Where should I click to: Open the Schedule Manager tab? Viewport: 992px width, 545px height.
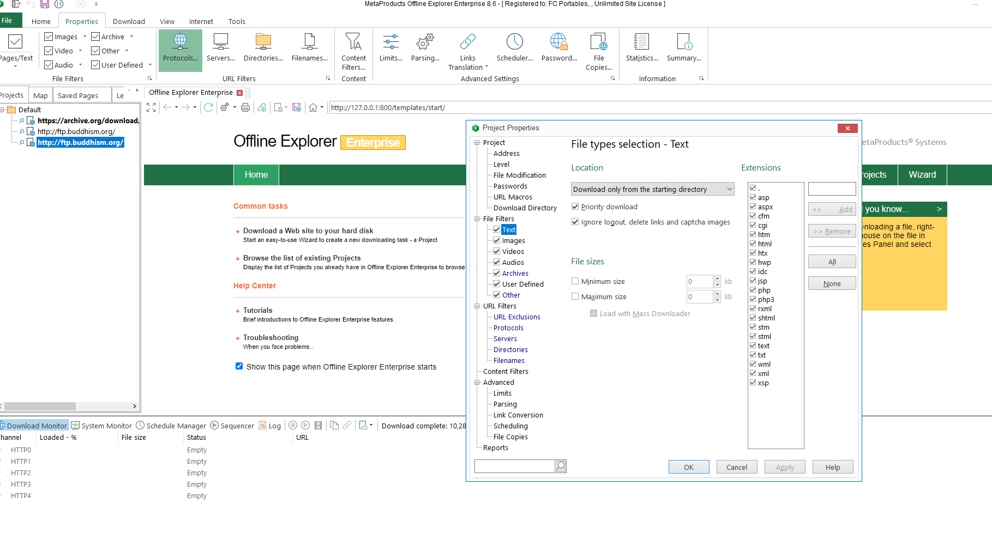[171, 426]
